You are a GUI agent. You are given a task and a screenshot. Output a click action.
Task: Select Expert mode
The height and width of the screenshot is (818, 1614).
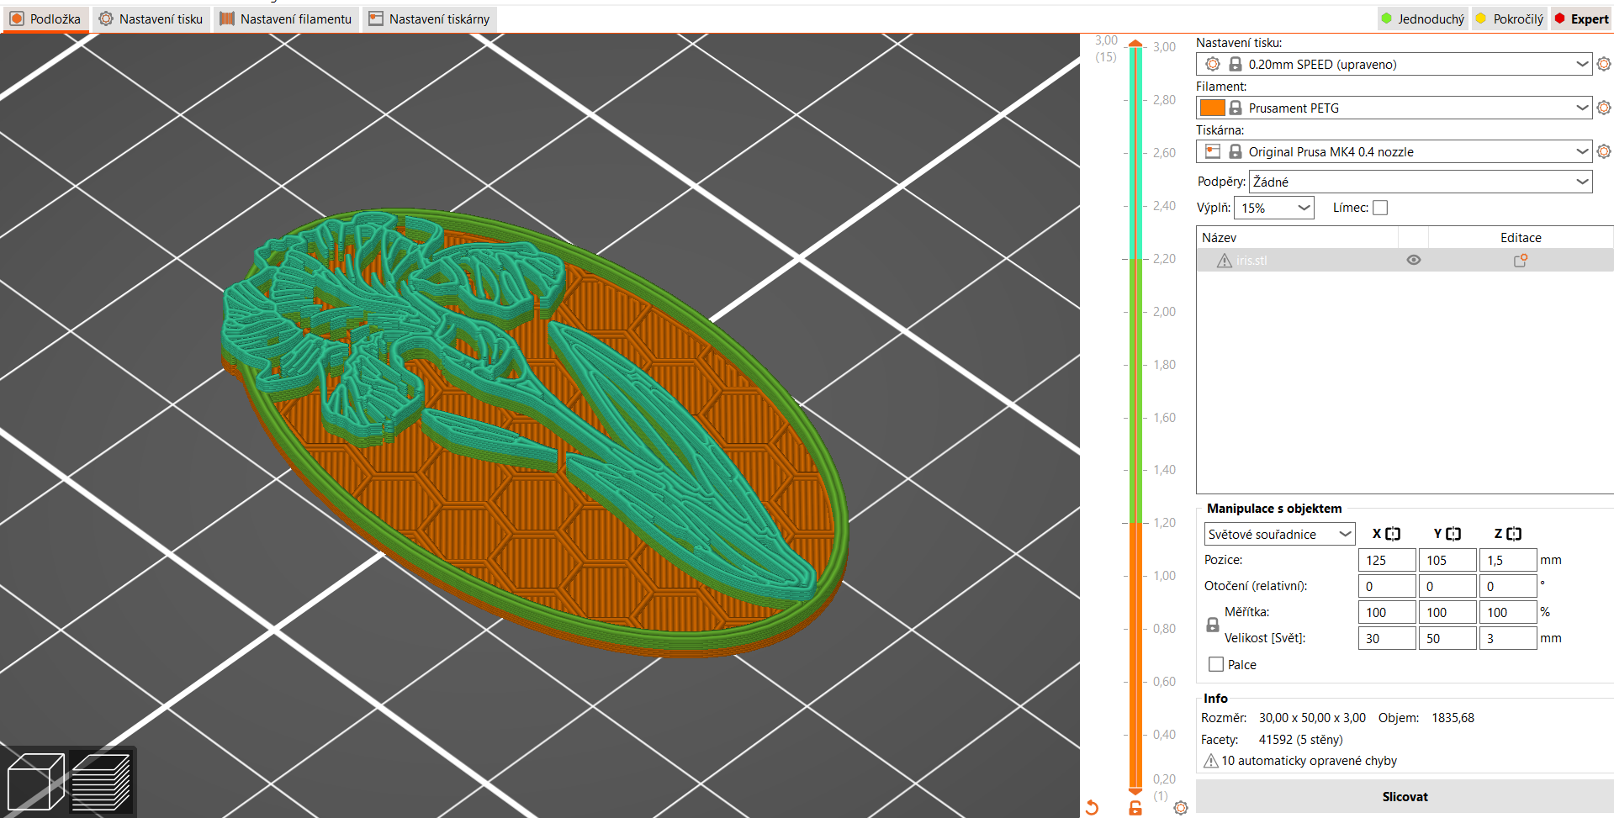pyautogui.click(x=1581, y=18)
